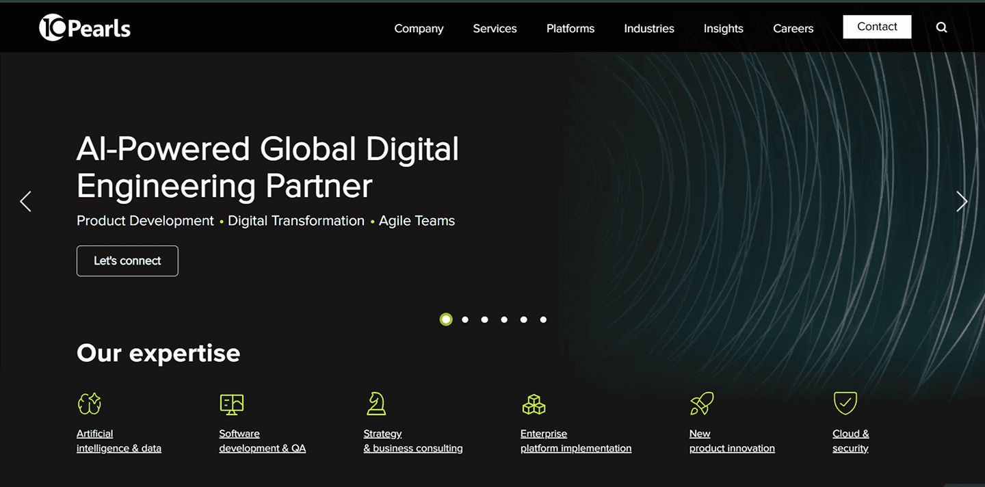Click the enterprise platform cubes icon
Image resolution: width=985 pixels, height=487 pixels.
534,404
